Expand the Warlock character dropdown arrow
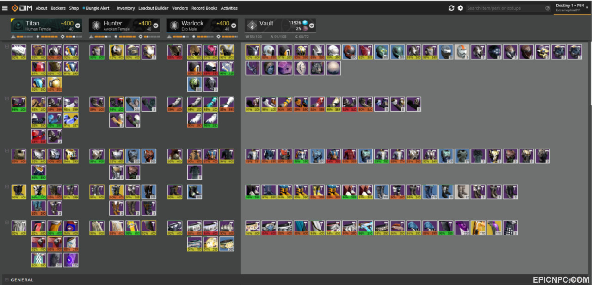 point(234,25)
